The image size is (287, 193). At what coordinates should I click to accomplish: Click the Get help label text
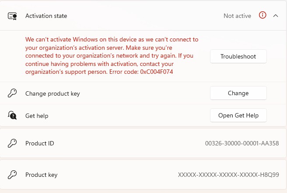coord(37,116)
